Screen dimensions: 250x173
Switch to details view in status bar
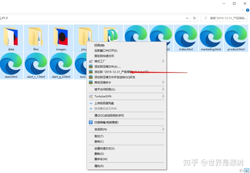(242, 171)
